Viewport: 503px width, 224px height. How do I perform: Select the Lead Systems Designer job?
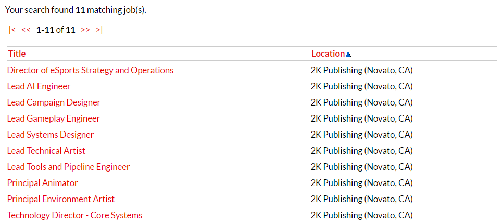click(x=51, y=135)
